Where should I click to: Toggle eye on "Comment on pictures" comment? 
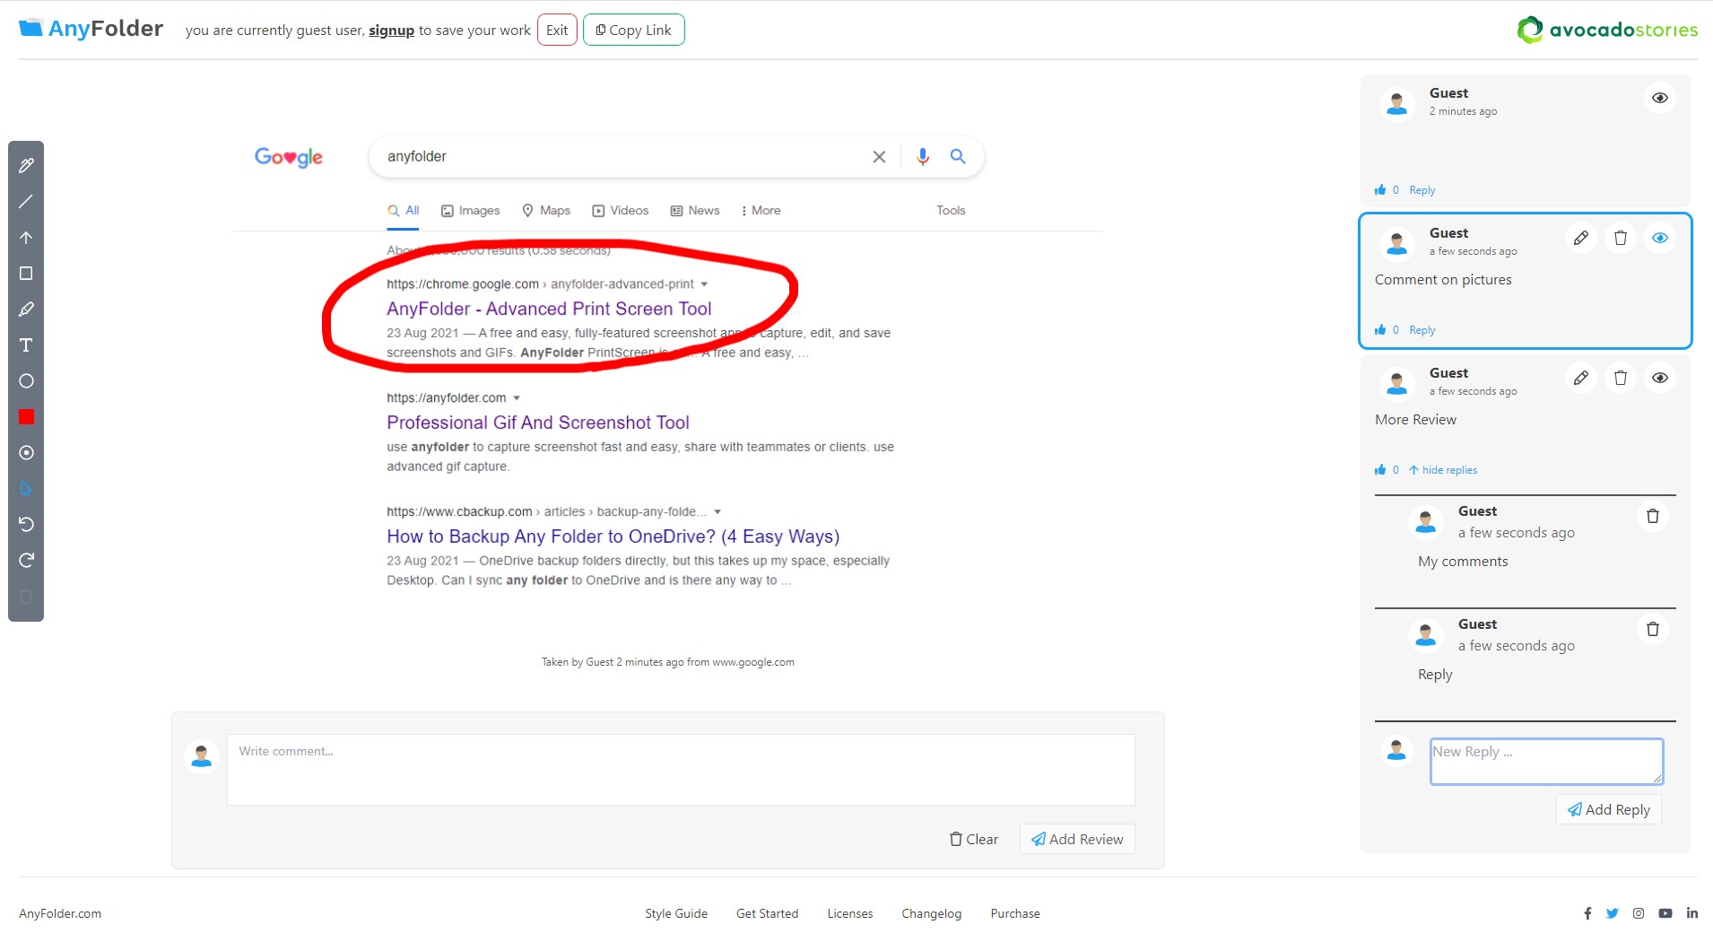[1660, 238]
